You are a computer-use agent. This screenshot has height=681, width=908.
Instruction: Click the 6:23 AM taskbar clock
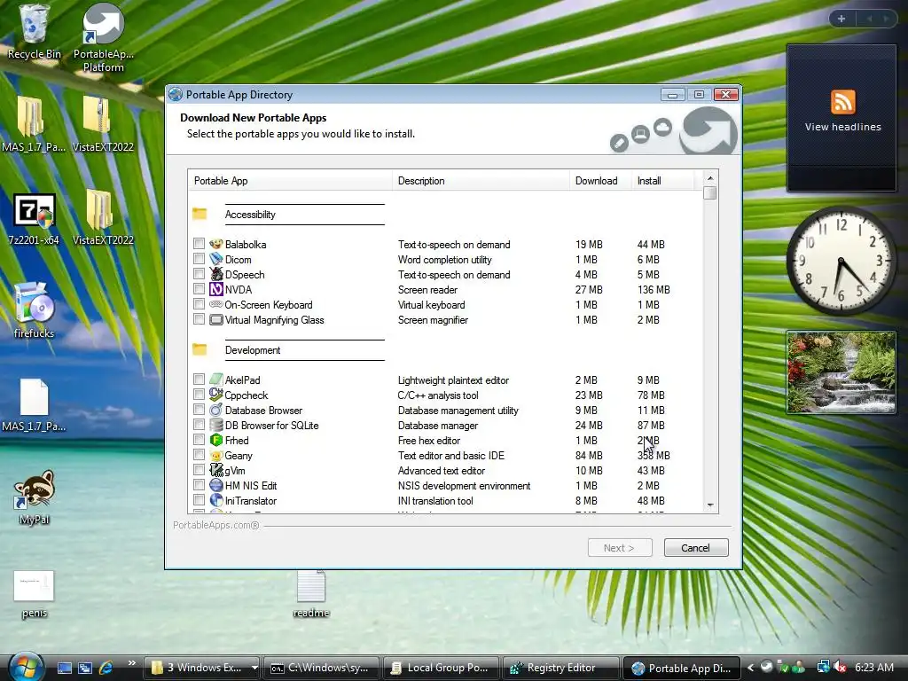[873, 667]
